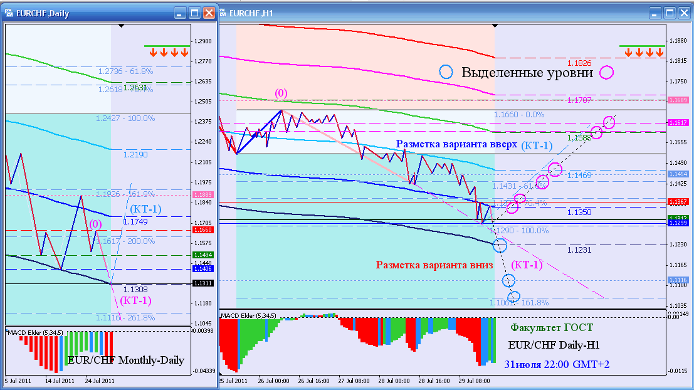Click the blue 1.1406 price tag in Daily chart
Screen dimensions: 694x390
pos(203,269)
